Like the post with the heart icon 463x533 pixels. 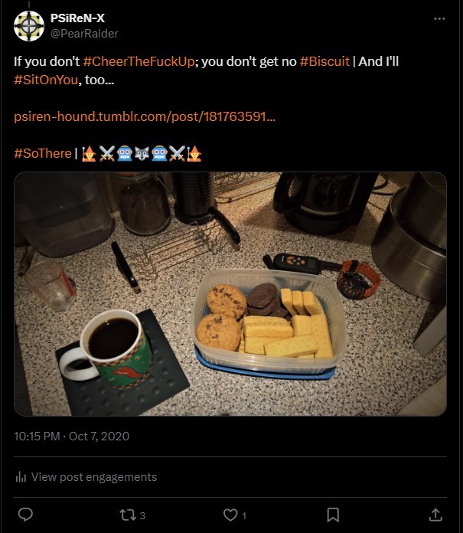coord(230,515)
